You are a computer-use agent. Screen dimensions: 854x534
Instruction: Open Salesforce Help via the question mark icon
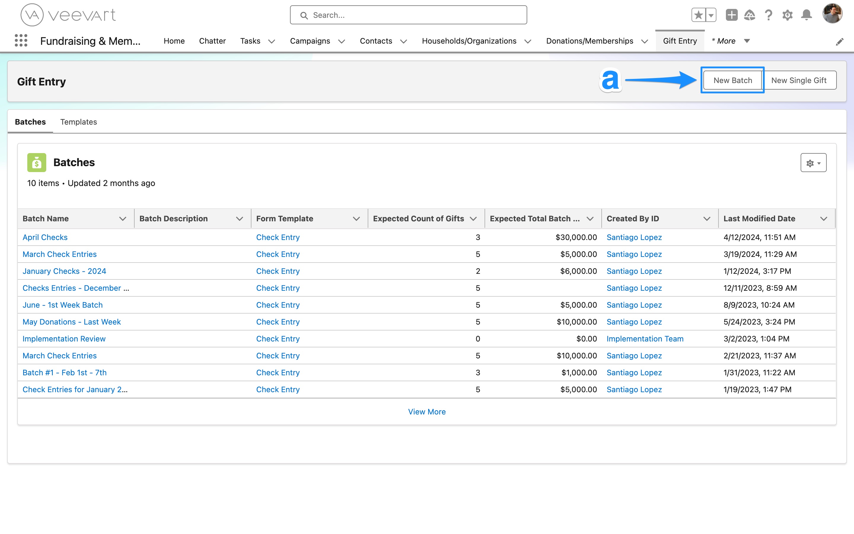769,15
